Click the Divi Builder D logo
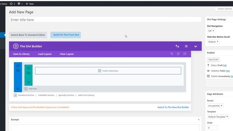Image resolution: width=233 pixels, height=131 pixels. 16,46
